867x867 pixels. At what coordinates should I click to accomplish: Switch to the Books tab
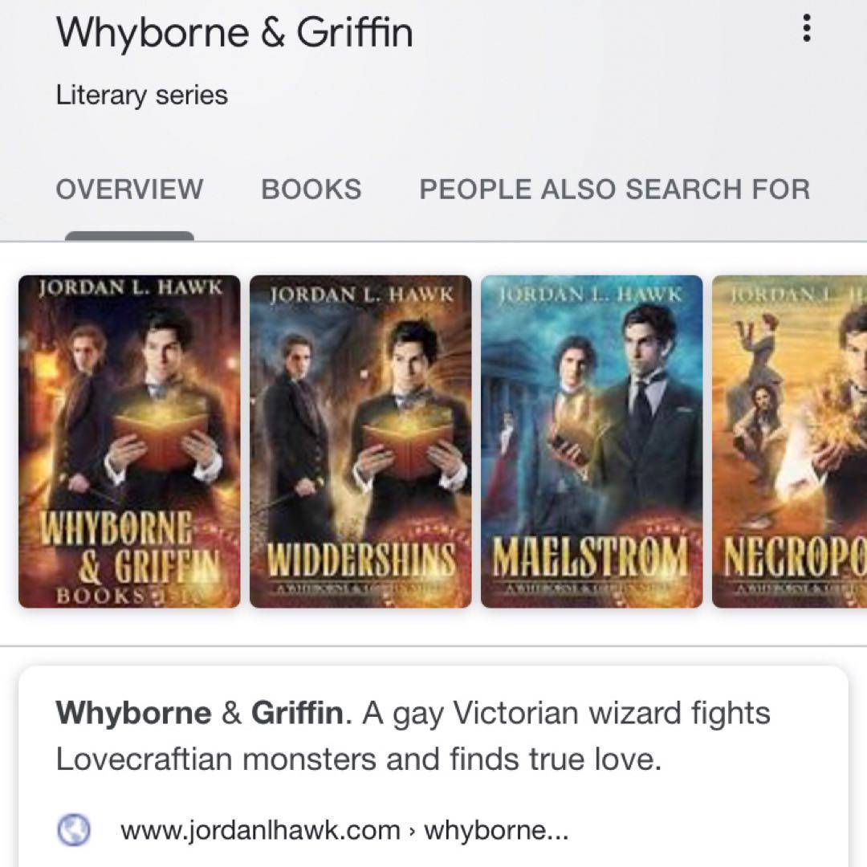click(x=311, y=189)
